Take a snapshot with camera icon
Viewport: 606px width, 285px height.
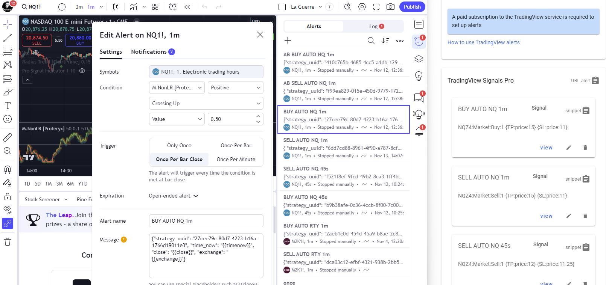tap(391, 7)
